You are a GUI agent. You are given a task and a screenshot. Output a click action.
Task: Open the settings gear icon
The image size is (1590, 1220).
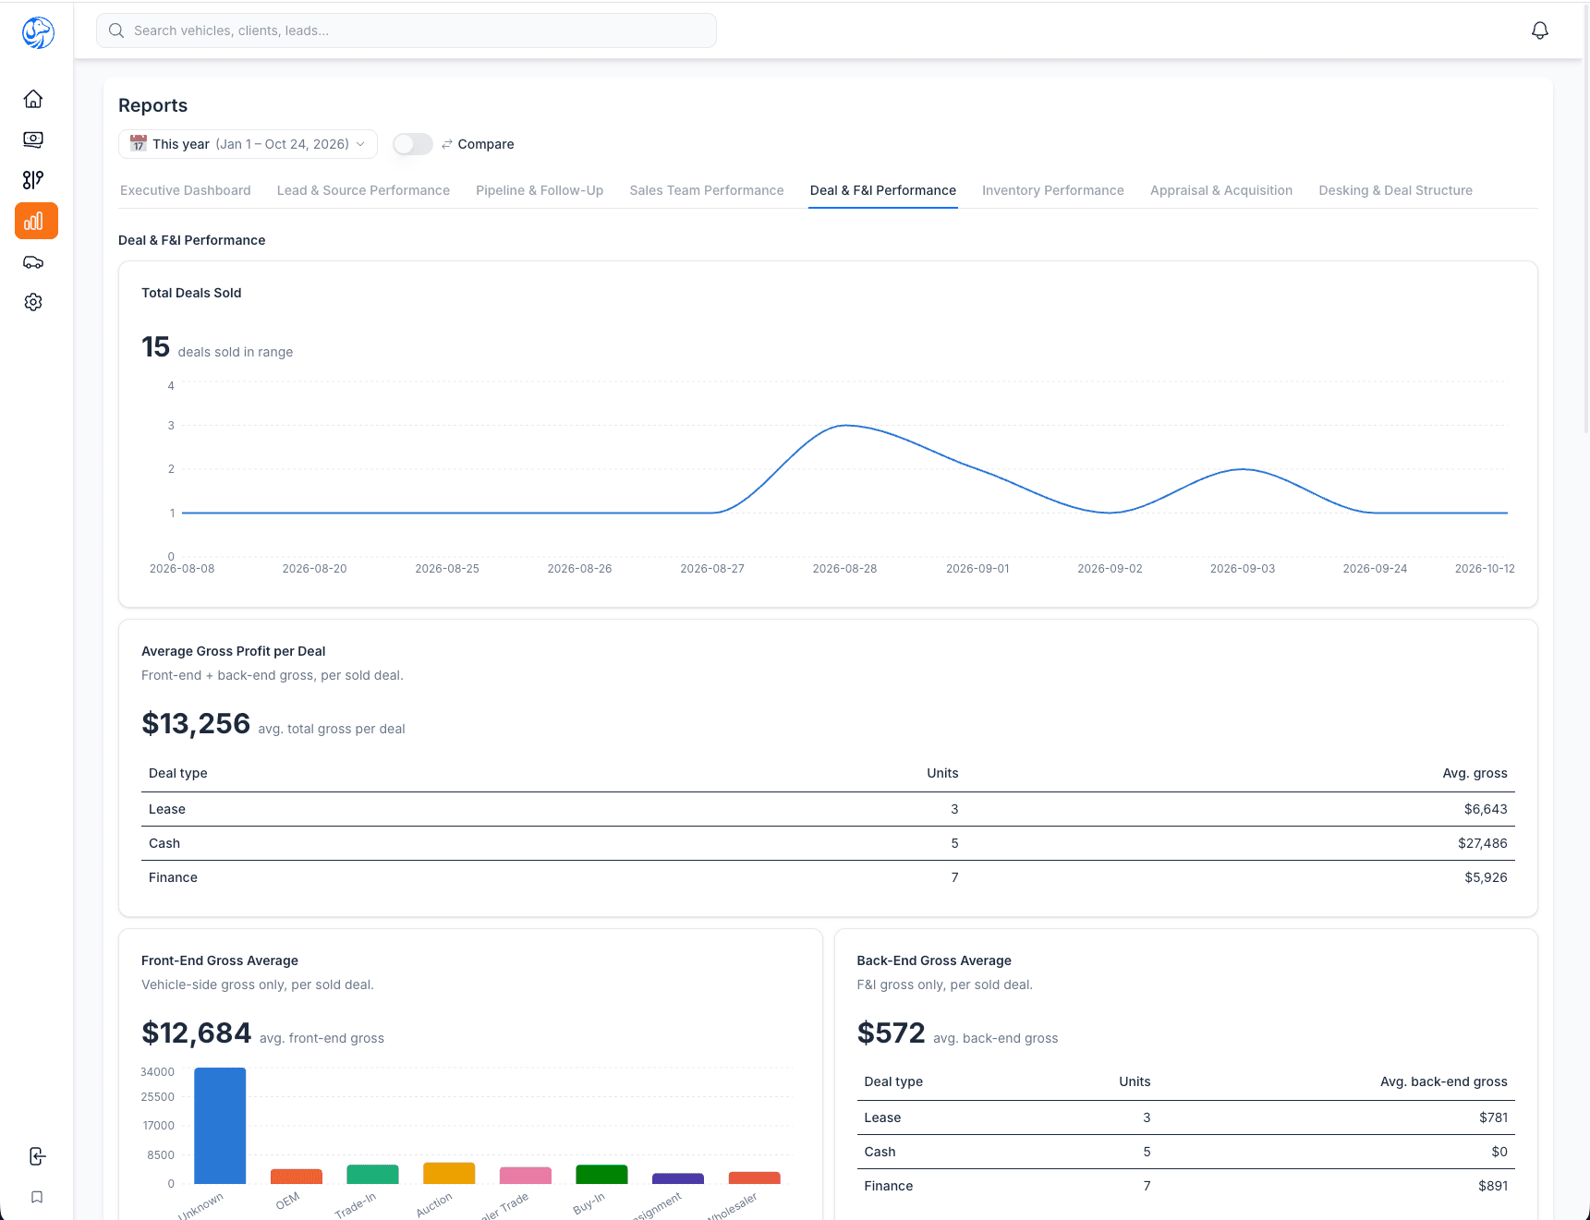click(x=33, y=302)
